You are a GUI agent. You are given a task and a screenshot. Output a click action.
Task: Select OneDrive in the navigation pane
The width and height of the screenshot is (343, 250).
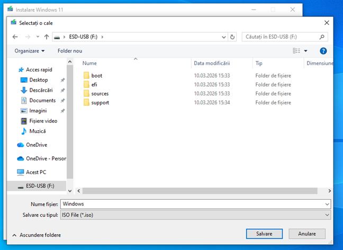point(32,145)
